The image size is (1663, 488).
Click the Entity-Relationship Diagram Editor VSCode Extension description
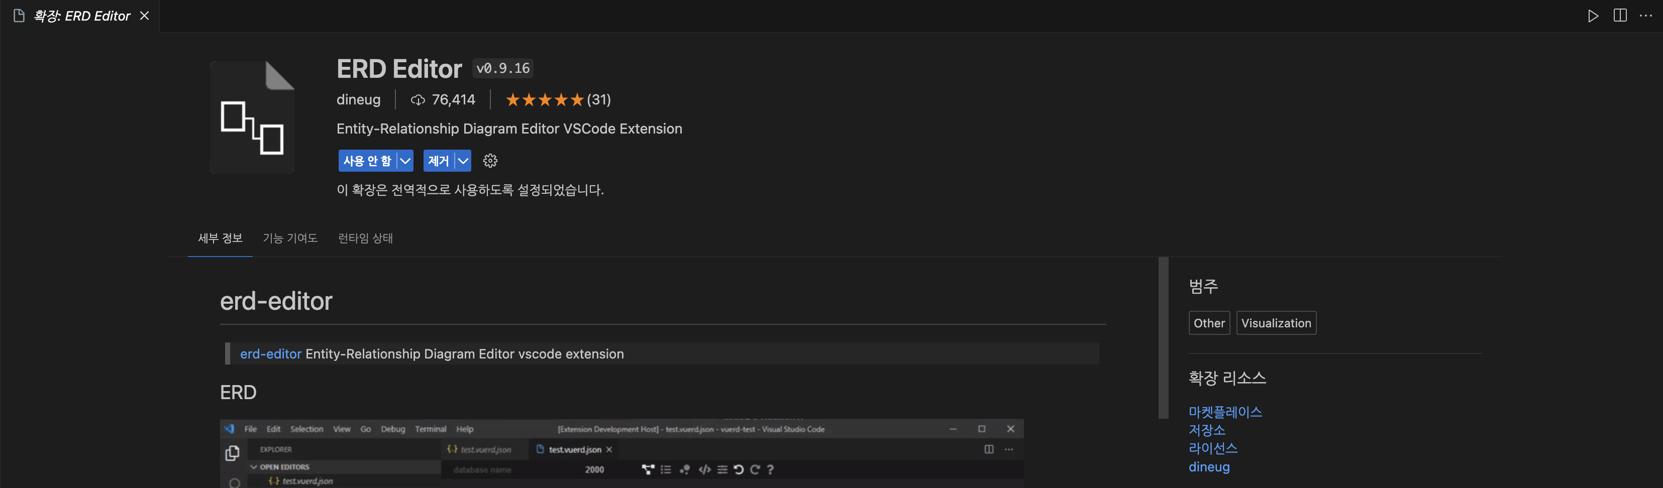point(509,129)
